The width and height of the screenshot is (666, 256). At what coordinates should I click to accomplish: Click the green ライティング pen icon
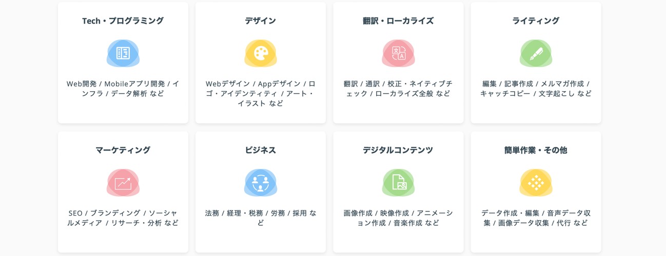[x=536, y=53]
